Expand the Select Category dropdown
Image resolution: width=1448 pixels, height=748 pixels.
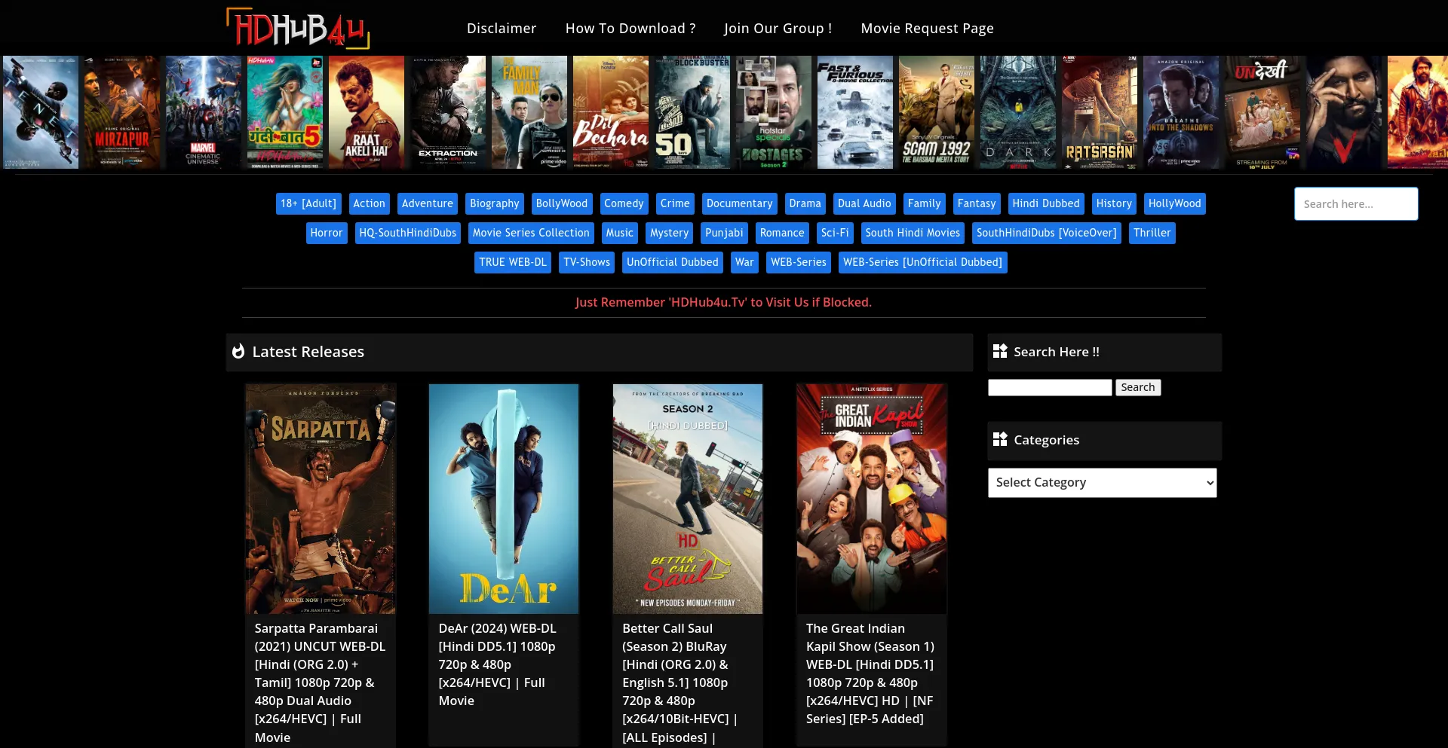tap(1103, 483)
